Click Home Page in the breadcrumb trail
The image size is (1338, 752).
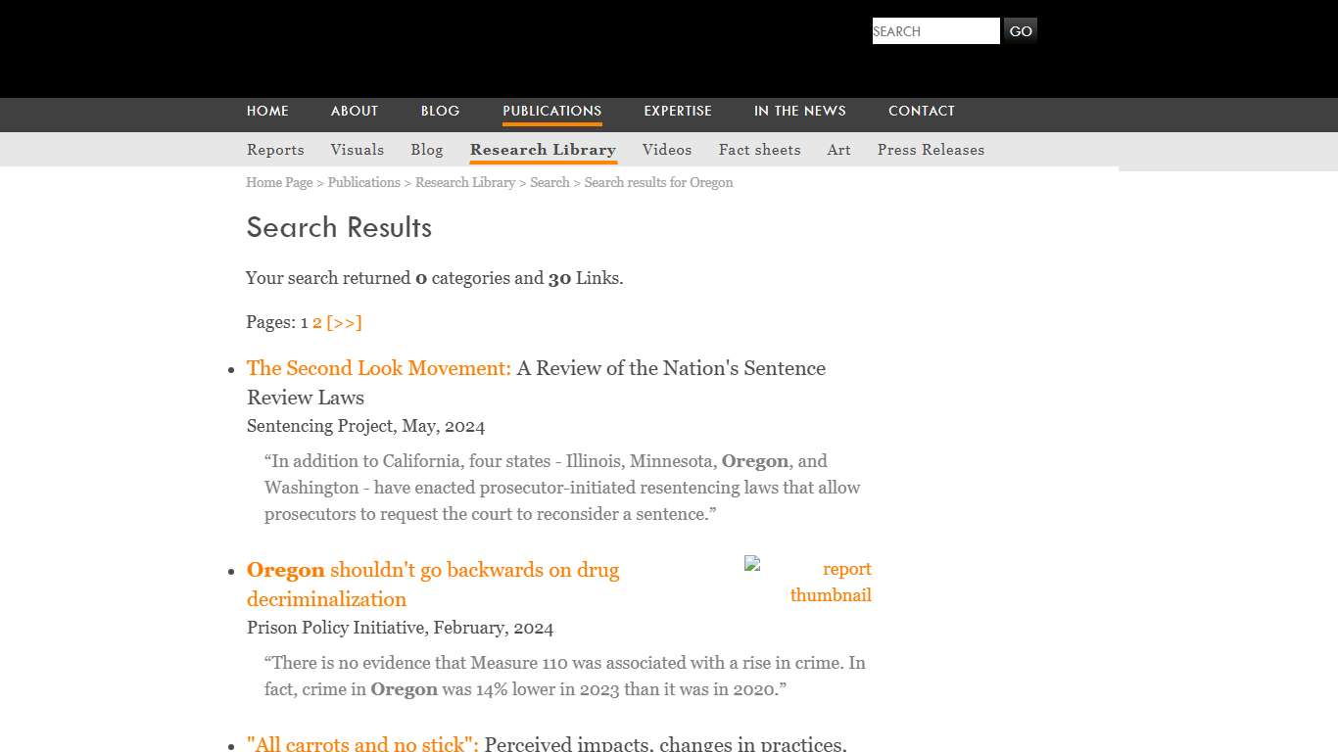[x=279, y=182]
